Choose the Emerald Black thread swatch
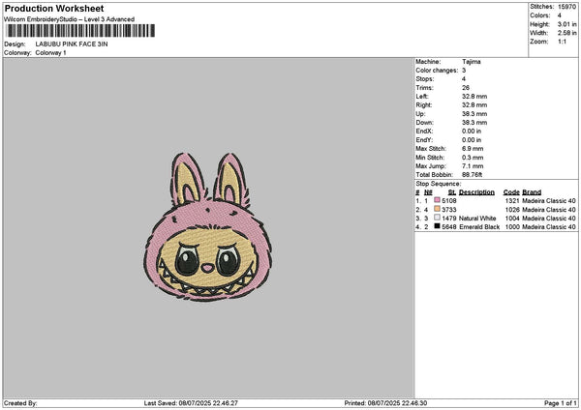This screenshot has width=581, height=410. [437, 226]
